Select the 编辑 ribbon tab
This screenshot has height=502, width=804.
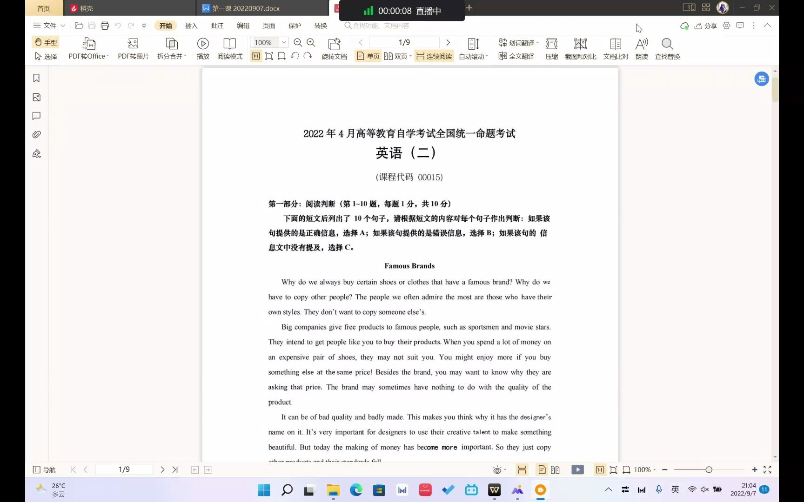(x=243, y=26)
